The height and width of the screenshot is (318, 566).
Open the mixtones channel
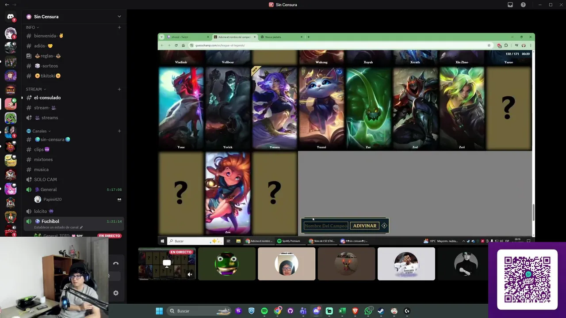73,159
